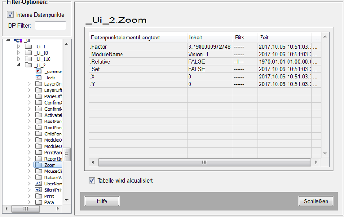Screen dimensions: 344x217
Task: Click table vertical scrollbar up arrow
Action: [x=325, y=36]
